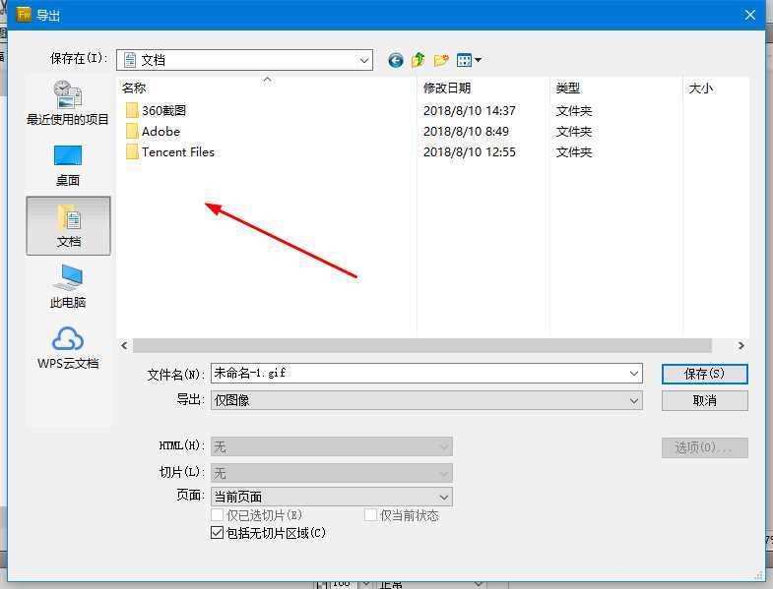This screenshot has width=773, height=589.
Task: Open WPS云文档 location
Action: tap(68, 348)
